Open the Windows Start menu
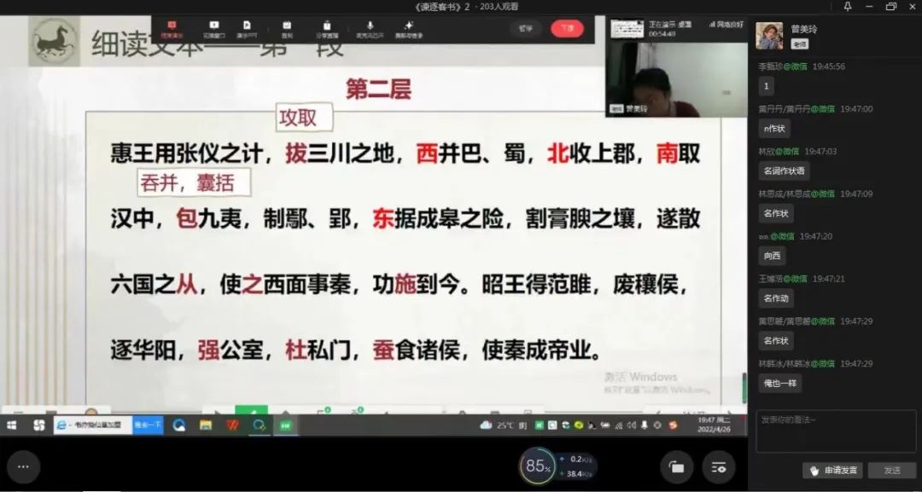Image resolution: width=922 pixels, height=492 pixels. pyautogui.click(x=11, y=425)
